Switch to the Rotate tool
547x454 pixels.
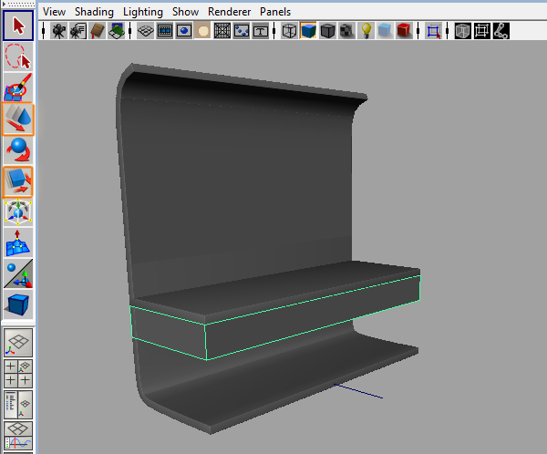tap(18, 150)
